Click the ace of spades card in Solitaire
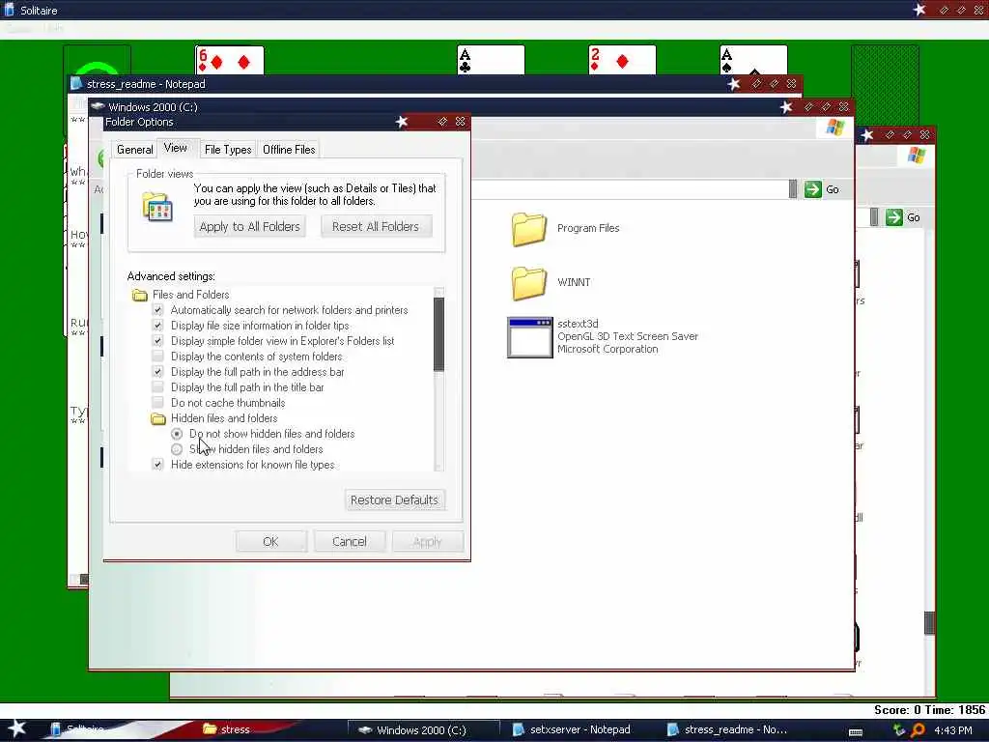 (753, 60)
